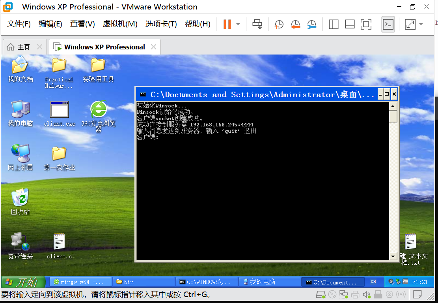Switch to the mingw-w64 taskbar button
The width and height of the screenshot is (438, 303).
[81, 282]
